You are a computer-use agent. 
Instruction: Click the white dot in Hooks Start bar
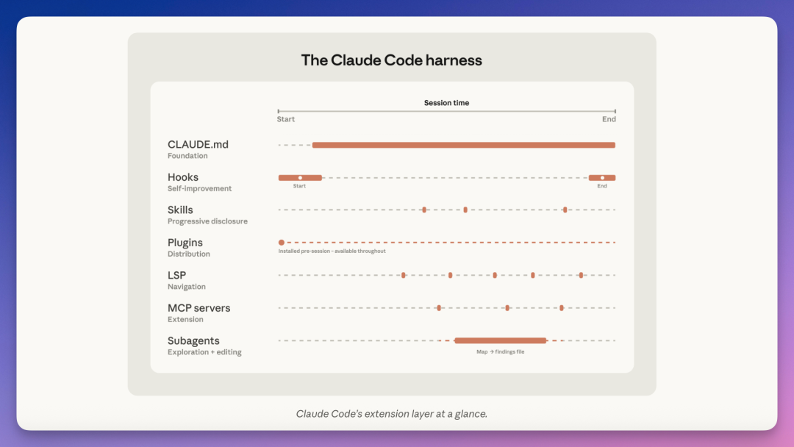pos(300,178)
